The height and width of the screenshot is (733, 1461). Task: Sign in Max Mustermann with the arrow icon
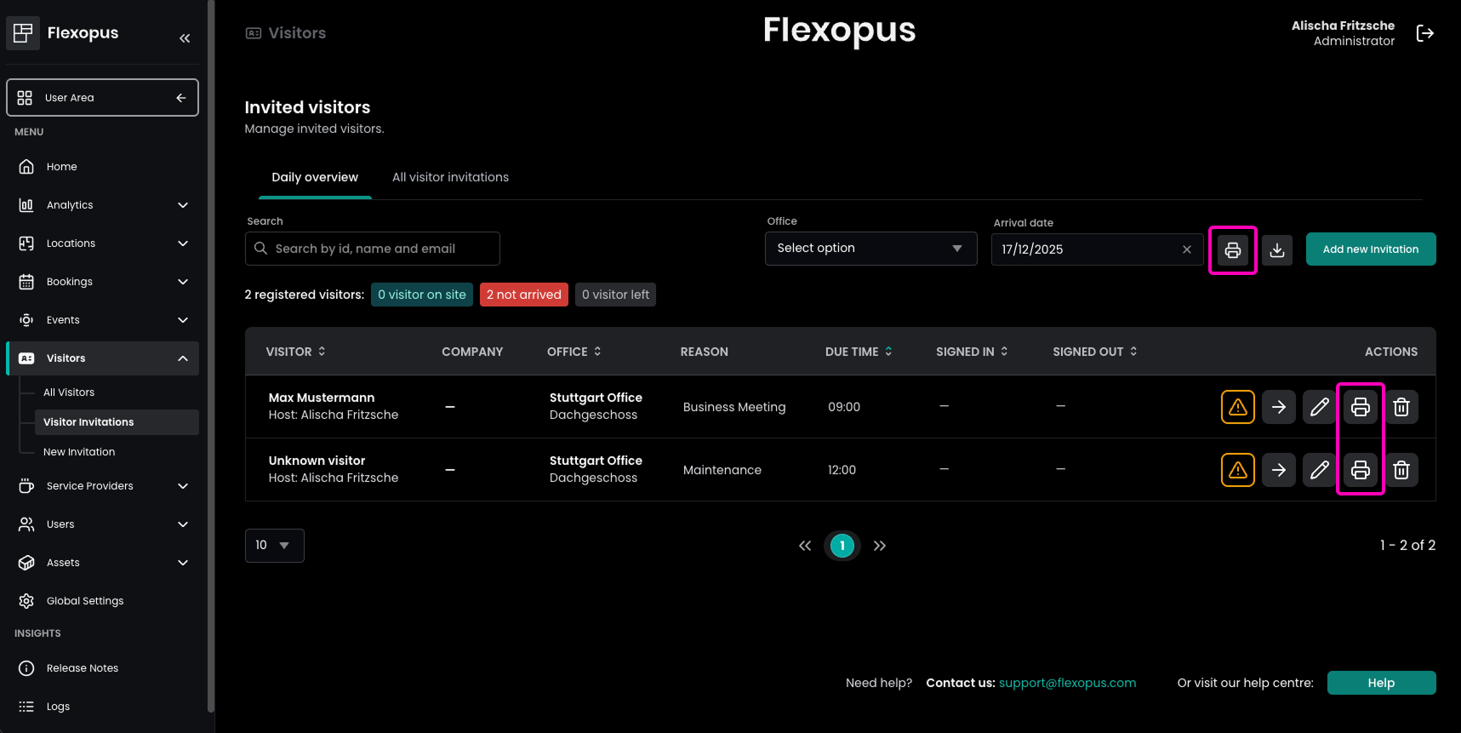pos(1278,407)
